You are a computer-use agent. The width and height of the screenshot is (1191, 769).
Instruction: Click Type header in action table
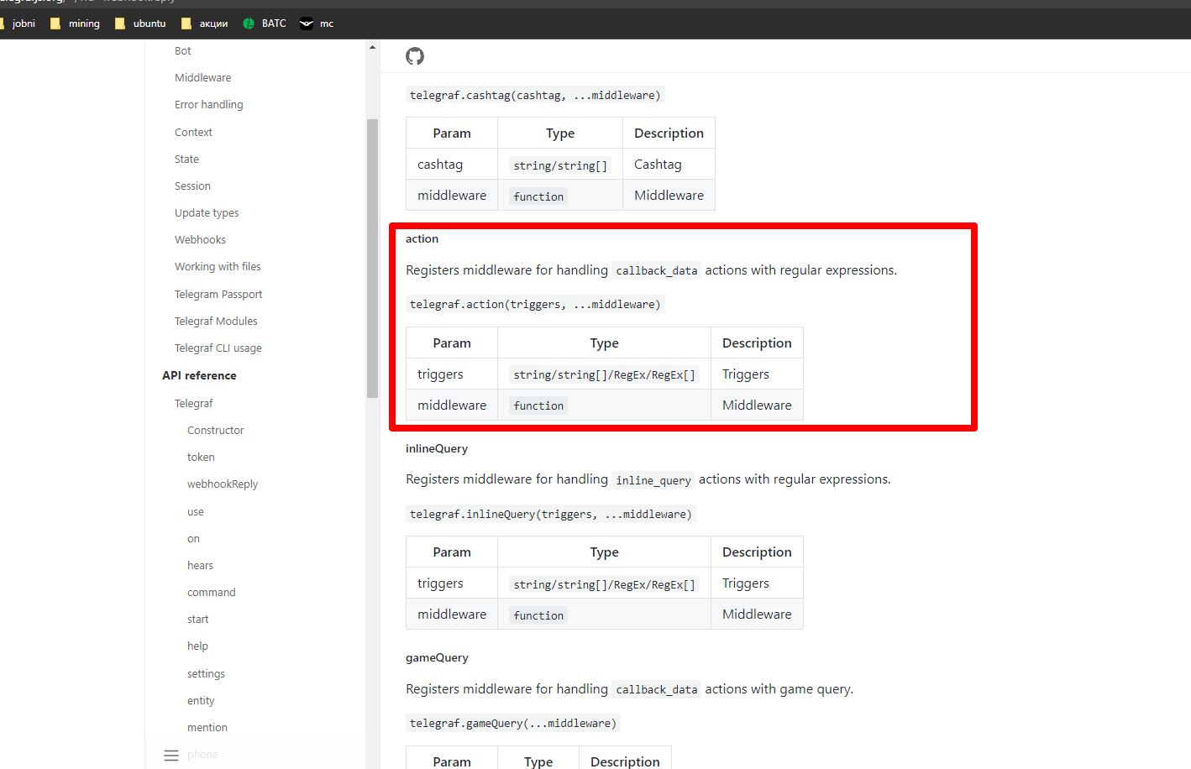[605, 343]
